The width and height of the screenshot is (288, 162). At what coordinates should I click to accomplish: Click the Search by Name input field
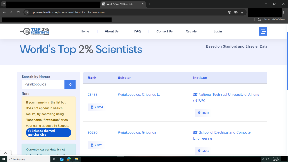click(x=43, y=84)
